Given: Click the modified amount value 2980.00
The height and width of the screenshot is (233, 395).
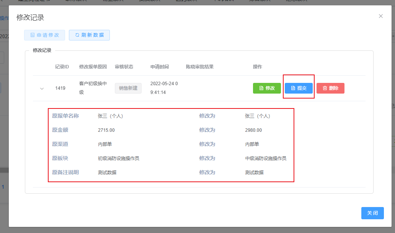Looking at the screenshot, I should pyautogui.click(x=253, y=130).
